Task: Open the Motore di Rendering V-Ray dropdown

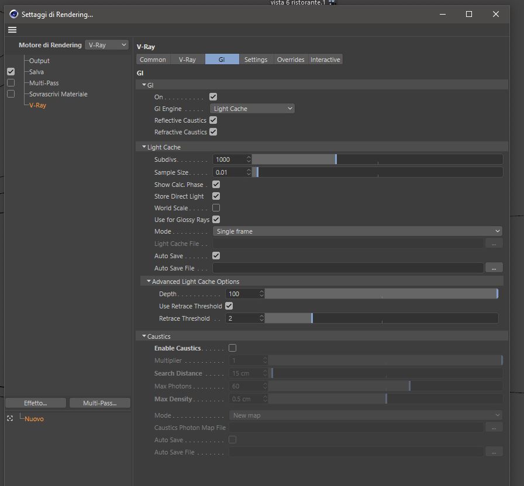Action: pos(106,45)
